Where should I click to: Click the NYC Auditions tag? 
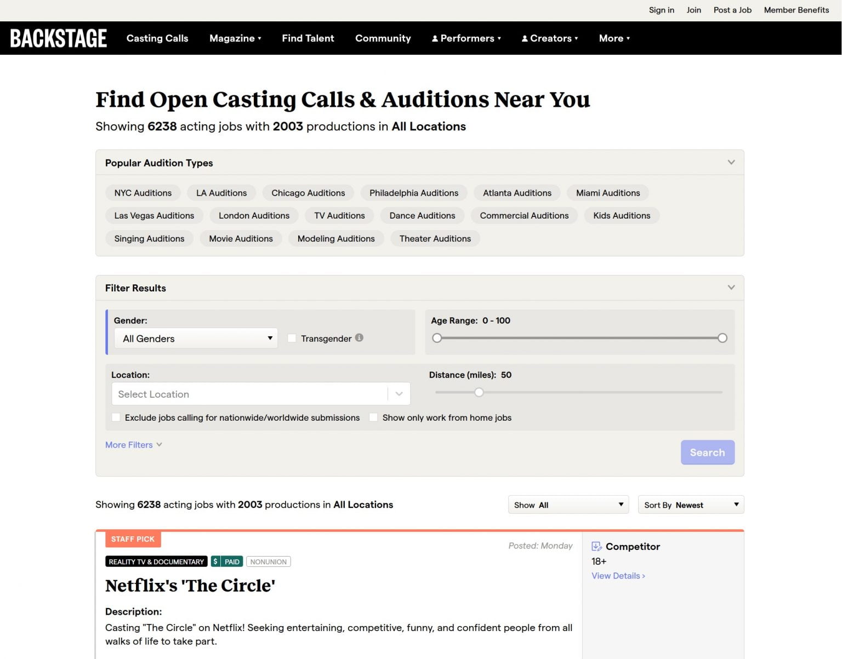(x=143, y=192)
